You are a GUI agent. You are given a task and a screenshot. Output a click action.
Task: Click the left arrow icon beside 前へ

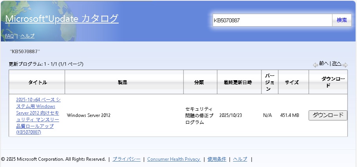316,65
